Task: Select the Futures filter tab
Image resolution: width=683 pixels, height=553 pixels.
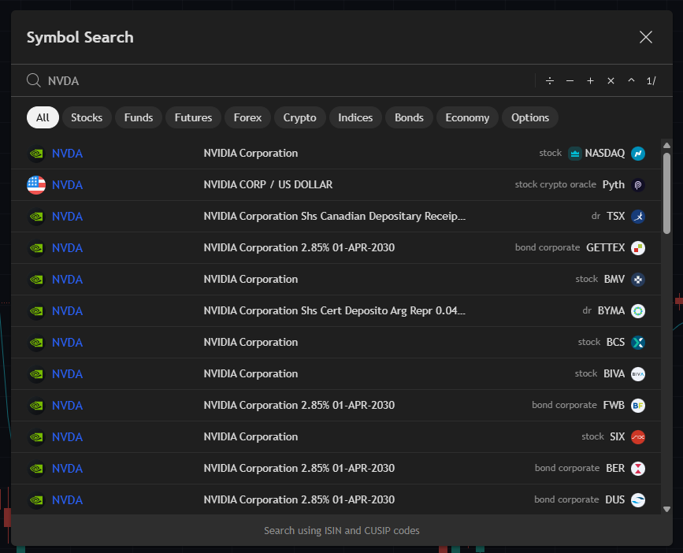Action: point(194,117)
